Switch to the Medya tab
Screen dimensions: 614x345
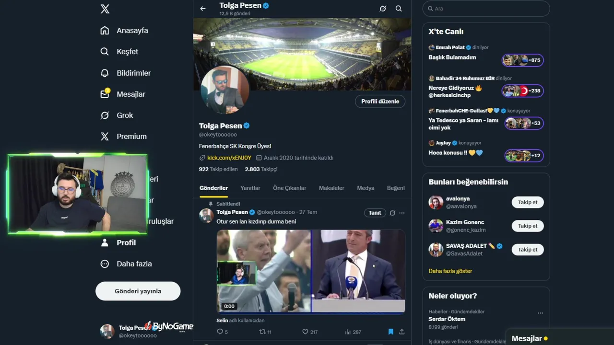(366, 188)
